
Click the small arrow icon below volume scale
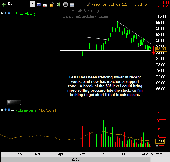pos(157,146)
